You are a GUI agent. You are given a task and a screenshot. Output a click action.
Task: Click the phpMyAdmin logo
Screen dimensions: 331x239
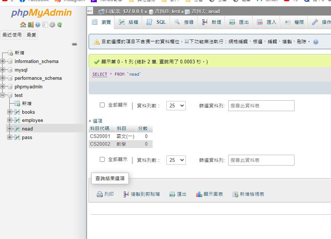point(41,13)
